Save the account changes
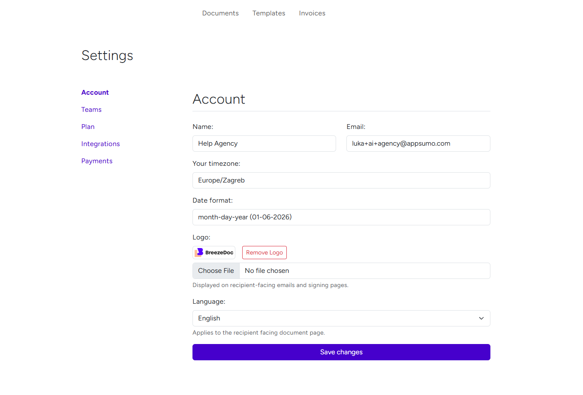Viewport: 583px width, 395px height. [341, 352]
